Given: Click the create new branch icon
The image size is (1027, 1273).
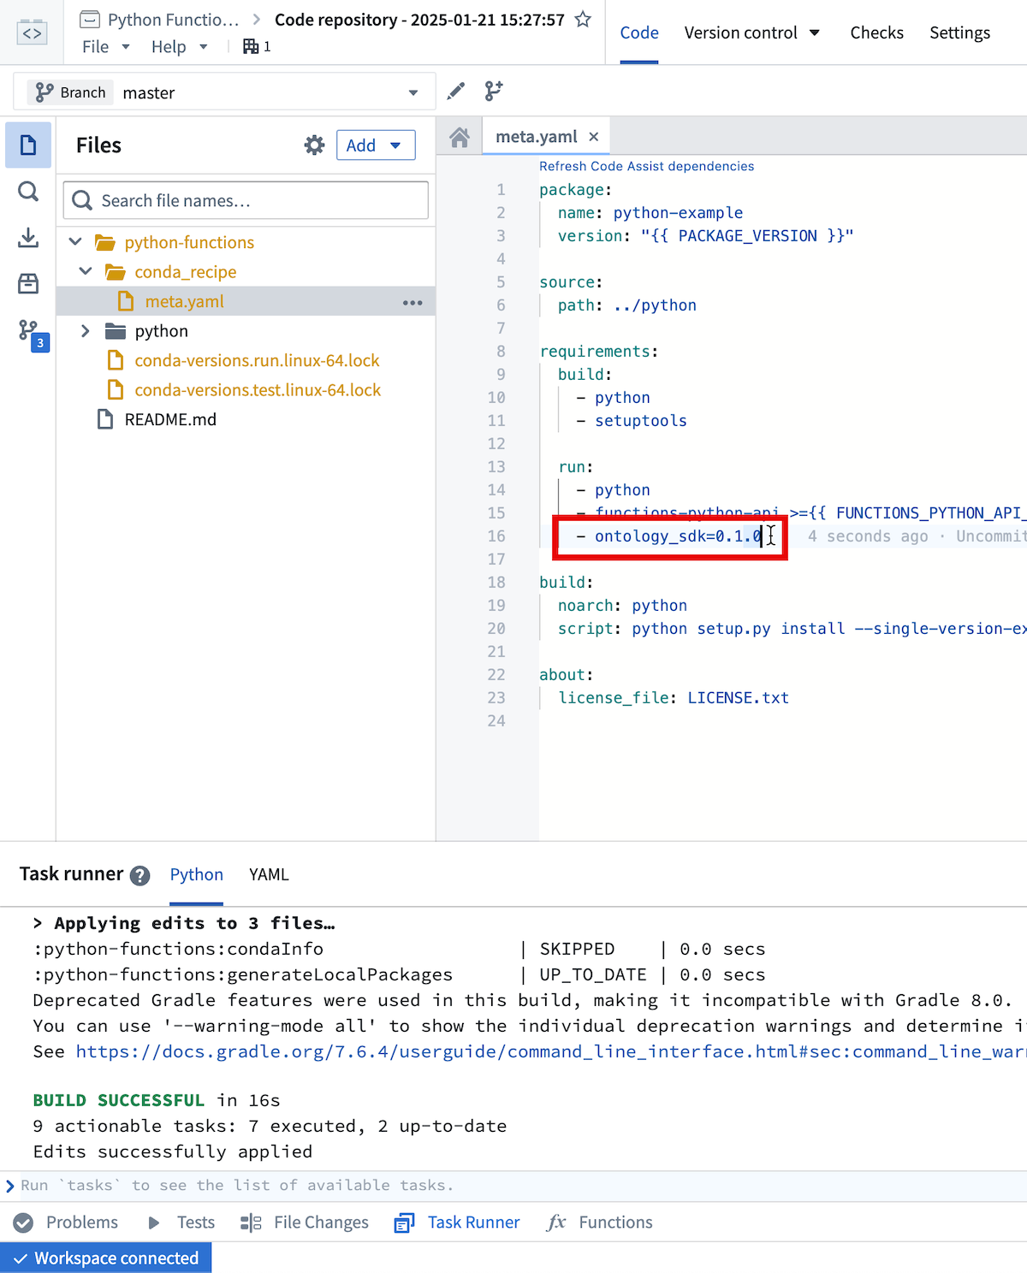Looking at the screenshot, I should tap(494, 91).
